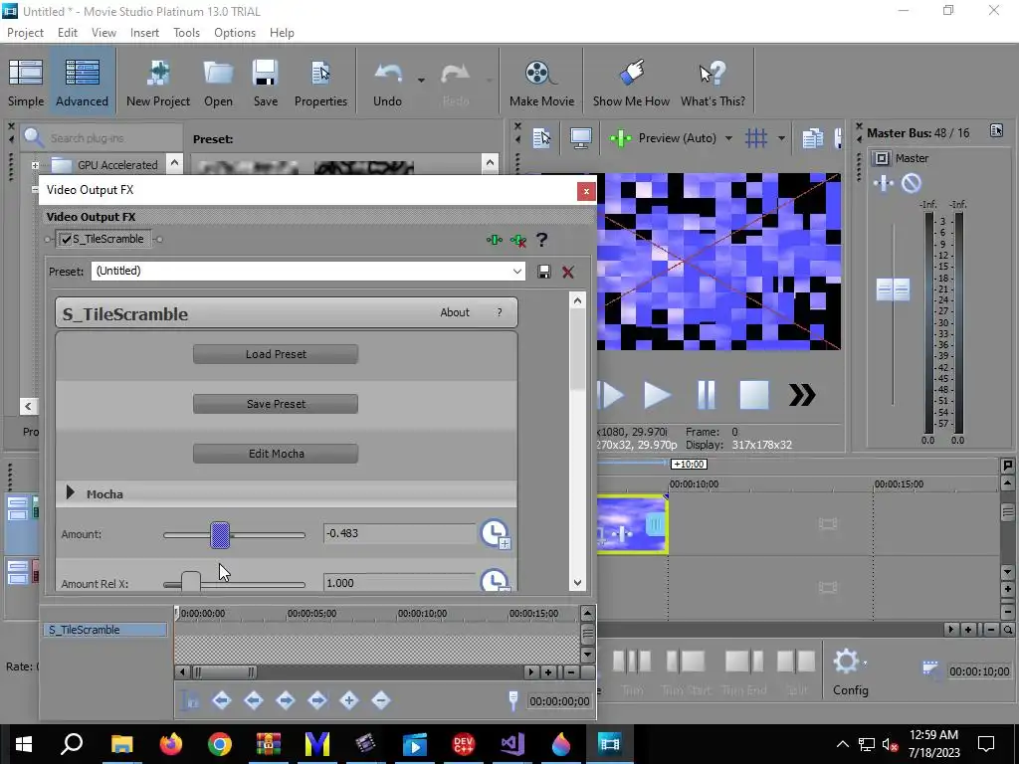Open About in S_TileScramble header
The width and height of the screenshot is (1019, 764).
pos(454,312)
